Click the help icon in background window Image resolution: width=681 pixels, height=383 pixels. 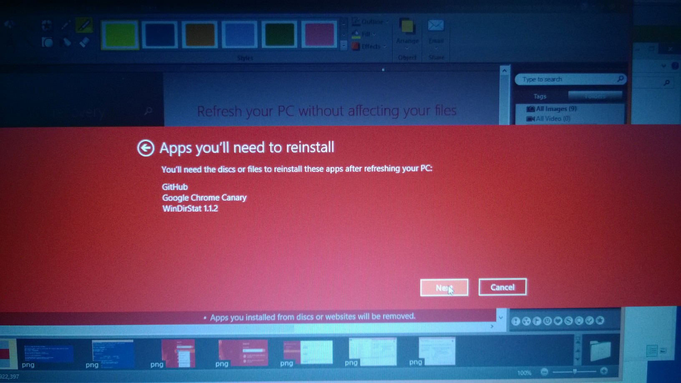675,66
